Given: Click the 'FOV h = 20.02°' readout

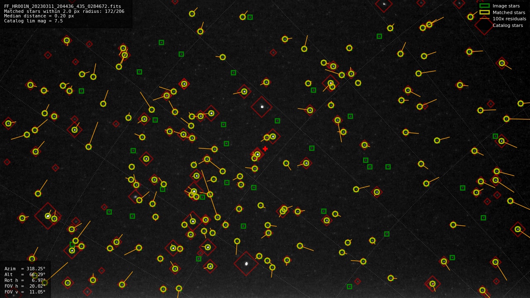Looking at the screenshot, I should [x=25, y=286].
